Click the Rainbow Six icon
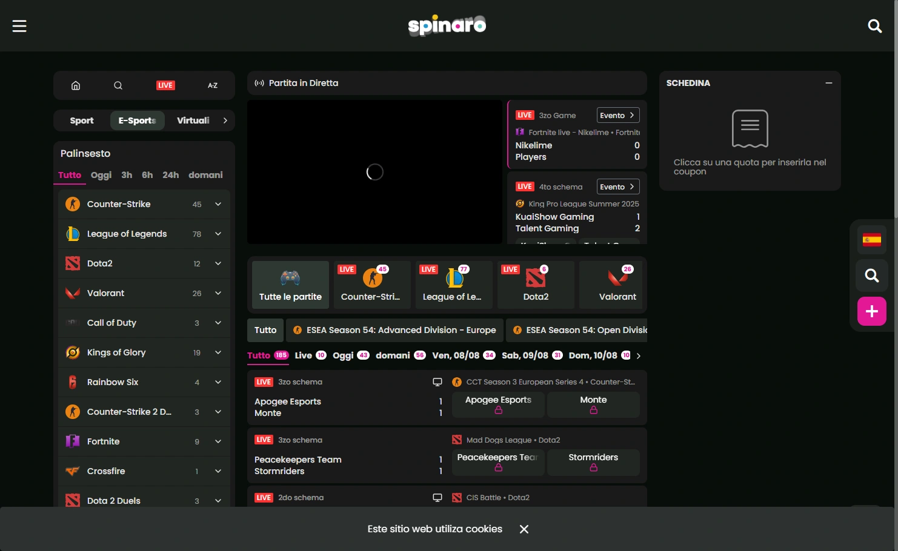The height and width of the screenshot is (551, 898). point(73,382)
